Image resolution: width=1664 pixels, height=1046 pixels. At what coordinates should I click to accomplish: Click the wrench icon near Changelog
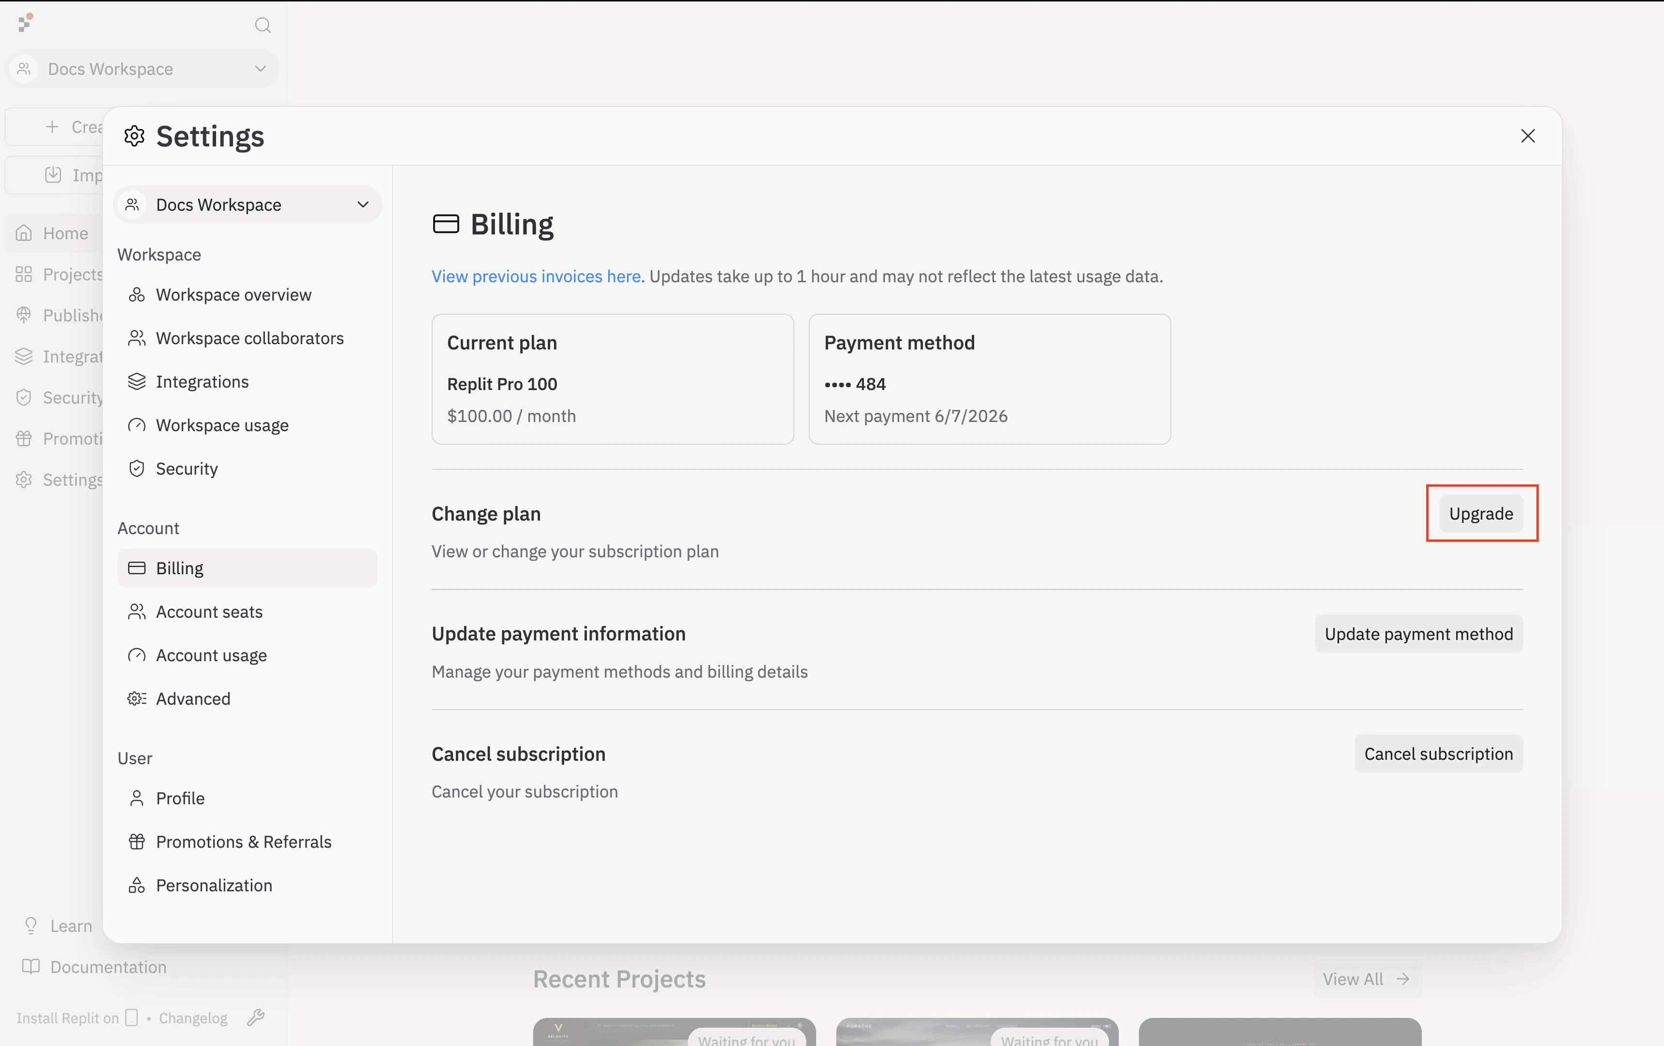pos(256,1017)
